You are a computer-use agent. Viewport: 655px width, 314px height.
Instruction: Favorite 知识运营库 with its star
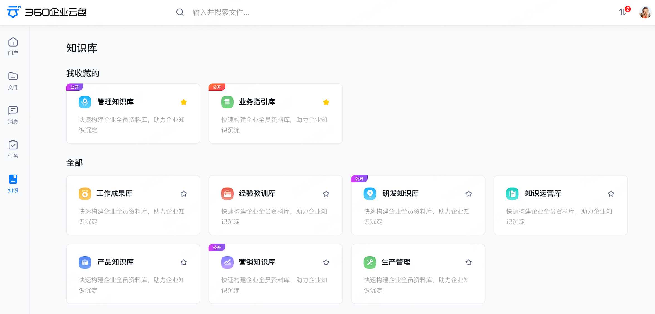coord(611,194)
